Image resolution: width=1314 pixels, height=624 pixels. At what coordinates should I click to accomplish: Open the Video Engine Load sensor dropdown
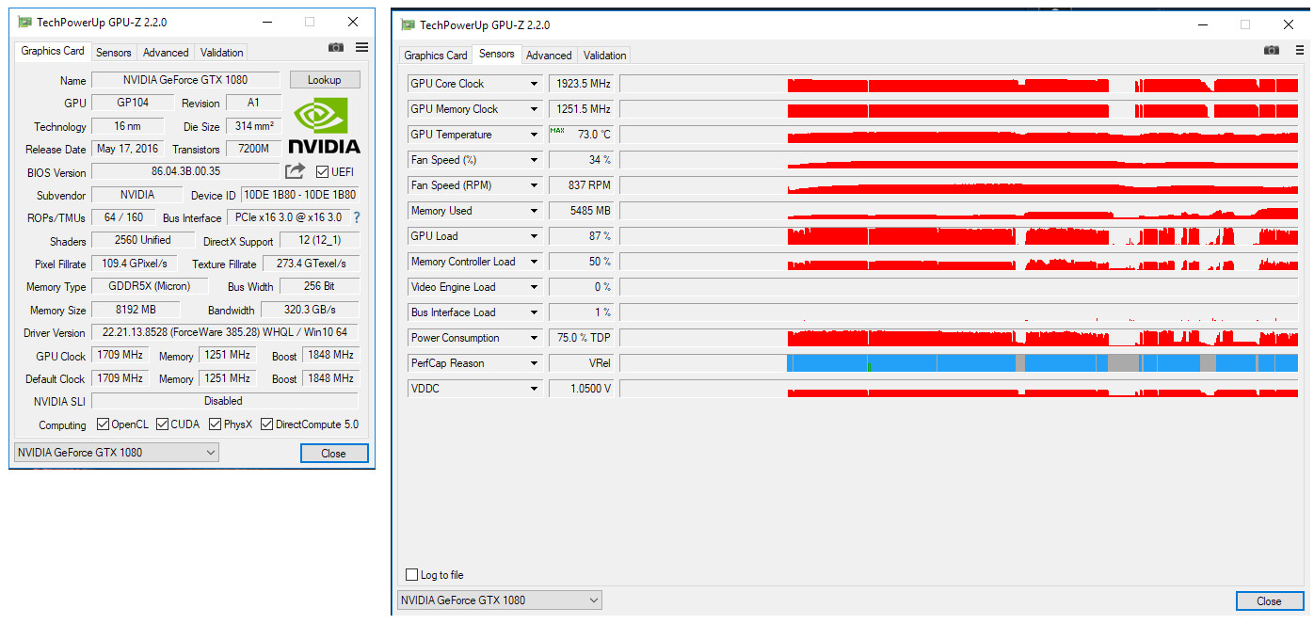click(x=534, y=287)
